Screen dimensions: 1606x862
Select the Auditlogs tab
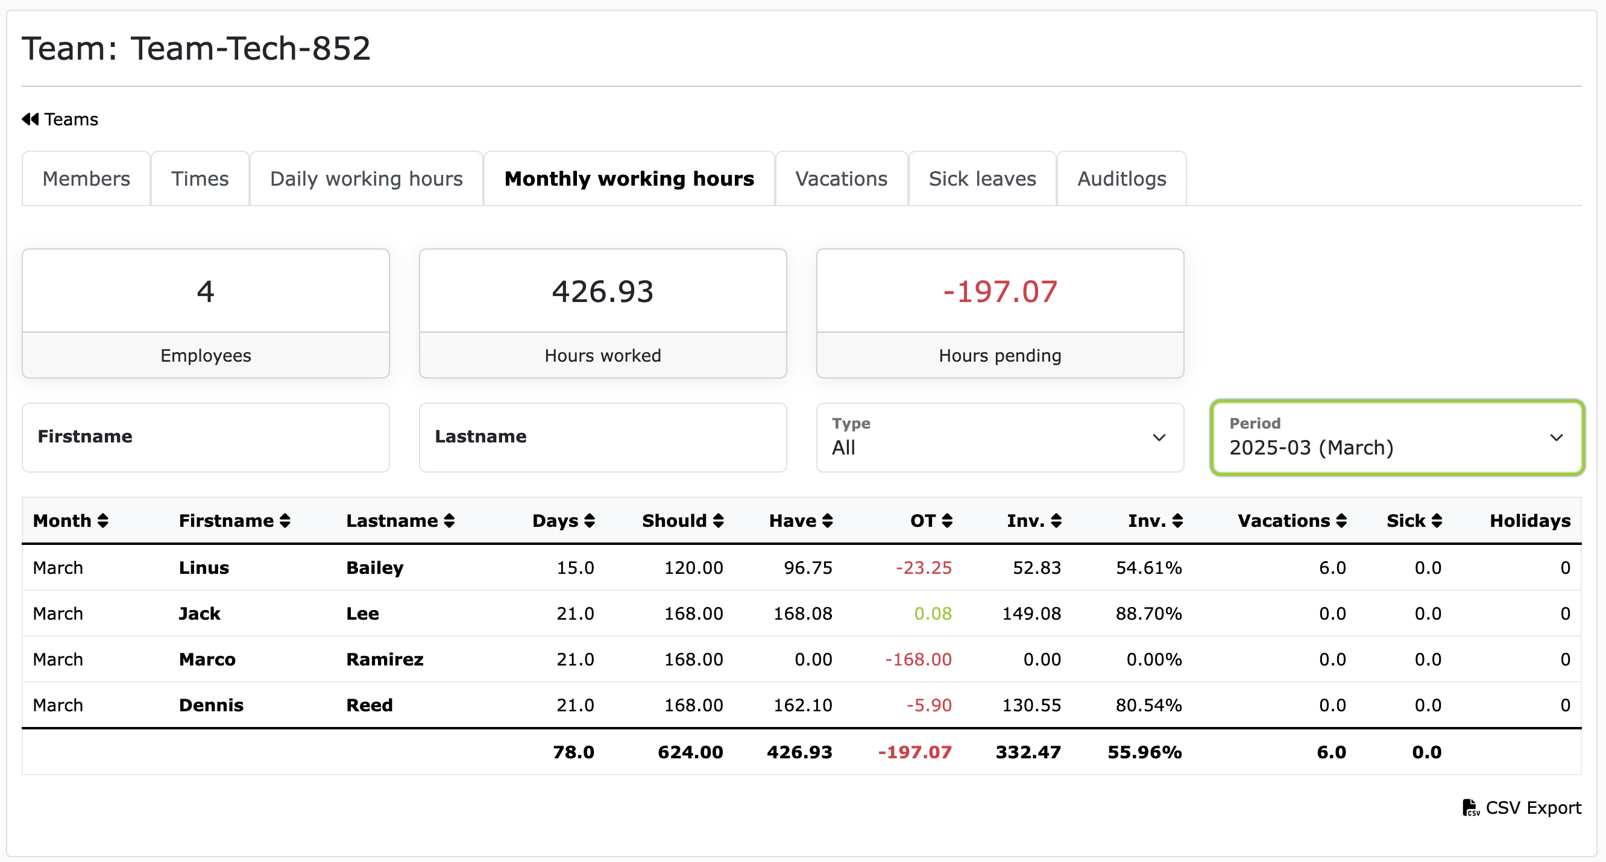tap(1120, 178)
